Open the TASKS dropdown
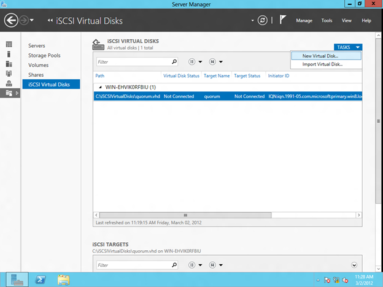 click(348, 47)
